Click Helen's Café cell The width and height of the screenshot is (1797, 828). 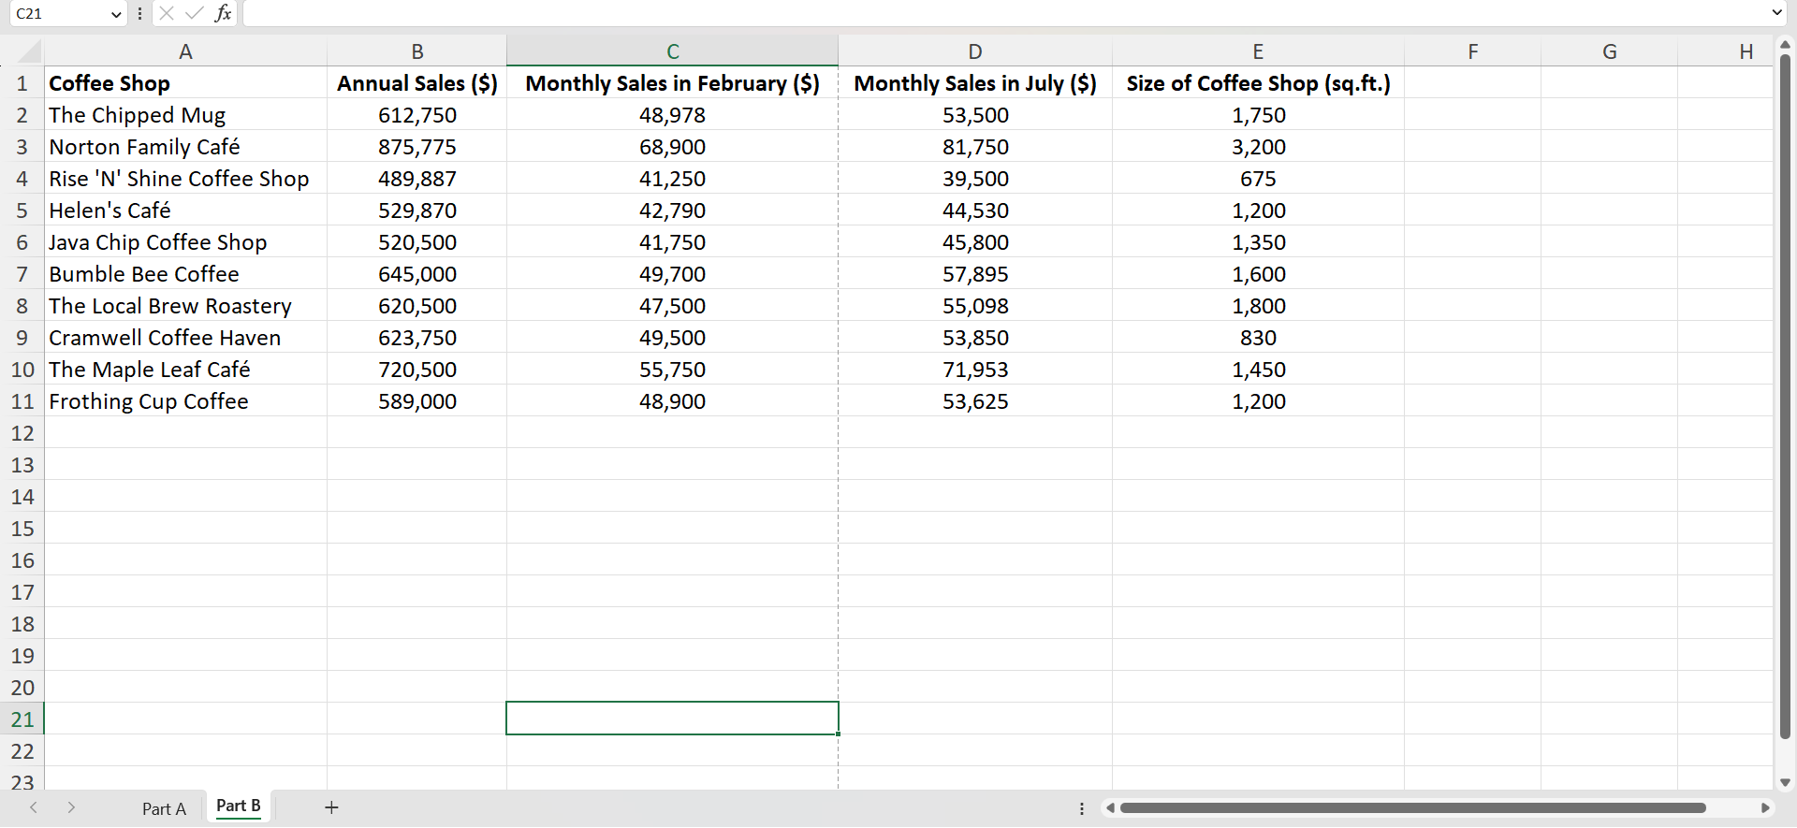pyautogui.click(x=185, y=211)
